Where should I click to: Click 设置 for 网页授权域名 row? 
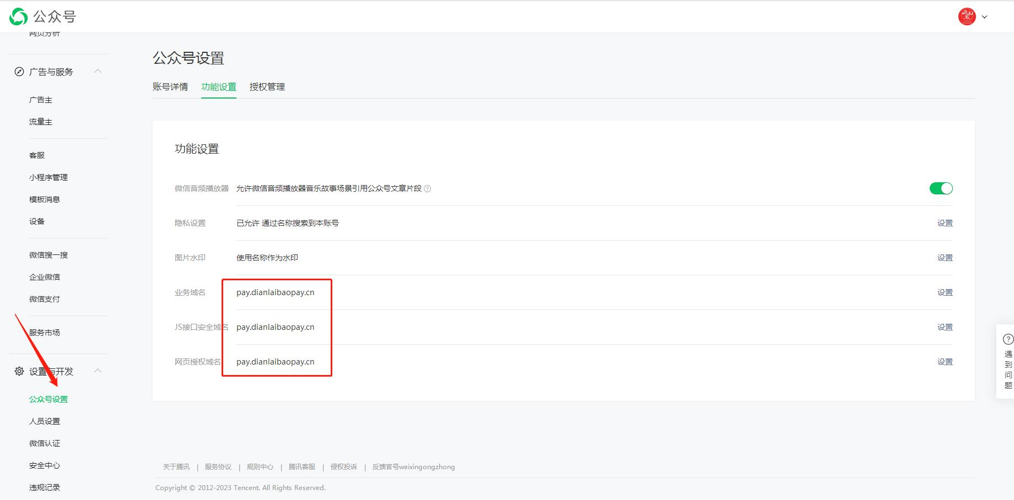click(945, 362)
